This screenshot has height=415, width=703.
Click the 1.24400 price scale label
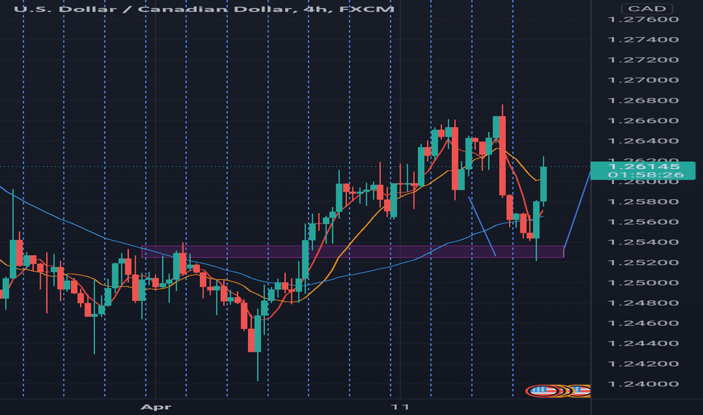click(643, 343)
